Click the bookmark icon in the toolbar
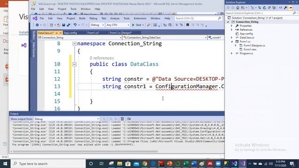 coord(188,25)
